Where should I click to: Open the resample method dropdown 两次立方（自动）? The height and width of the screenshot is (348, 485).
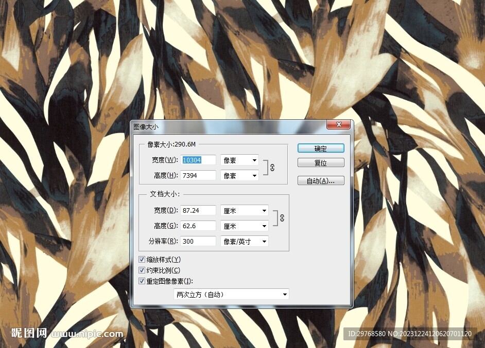(231, 294)
